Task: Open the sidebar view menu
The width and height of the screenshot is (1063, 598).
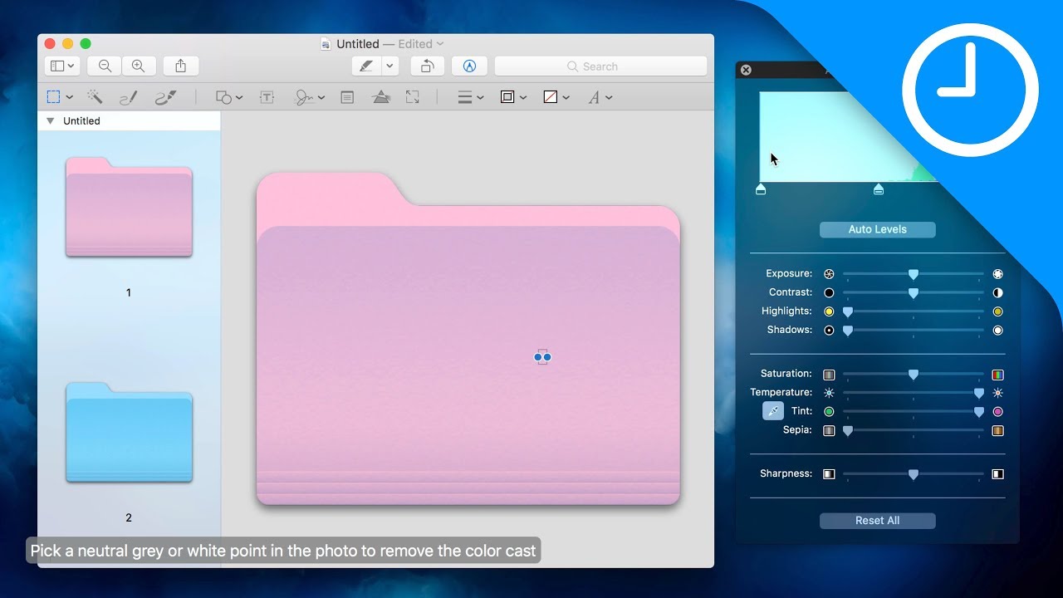Action: tap(61, 66)
